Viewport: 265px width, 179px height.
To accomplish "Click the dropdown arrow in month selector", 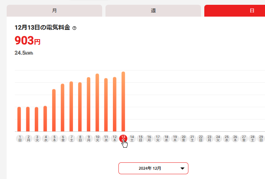I will [182, 168].
